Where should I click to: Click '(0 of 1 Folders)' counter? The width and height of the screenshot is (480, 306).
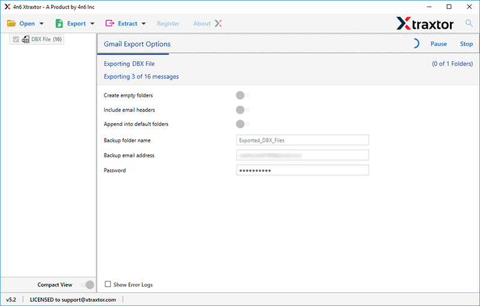452,64
